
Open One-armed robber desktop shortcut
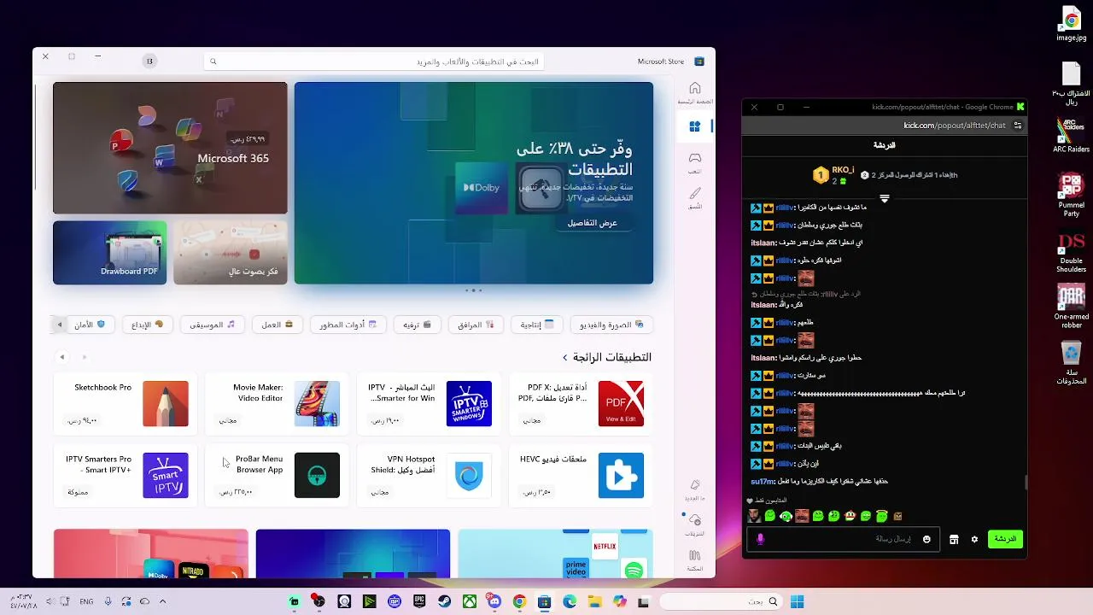pos(1071,306)
